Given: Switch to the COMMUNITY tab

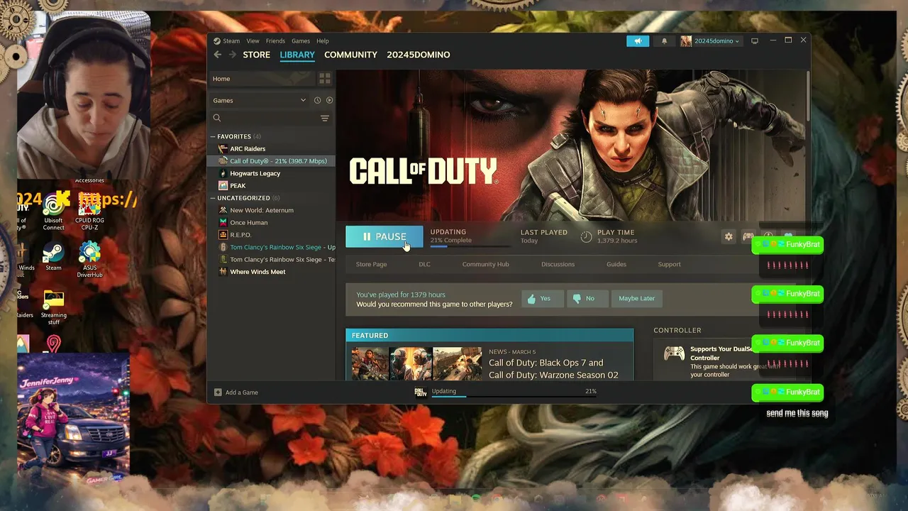Looking at the screenshot, I should pyautogui.click(x=350, y=55).
